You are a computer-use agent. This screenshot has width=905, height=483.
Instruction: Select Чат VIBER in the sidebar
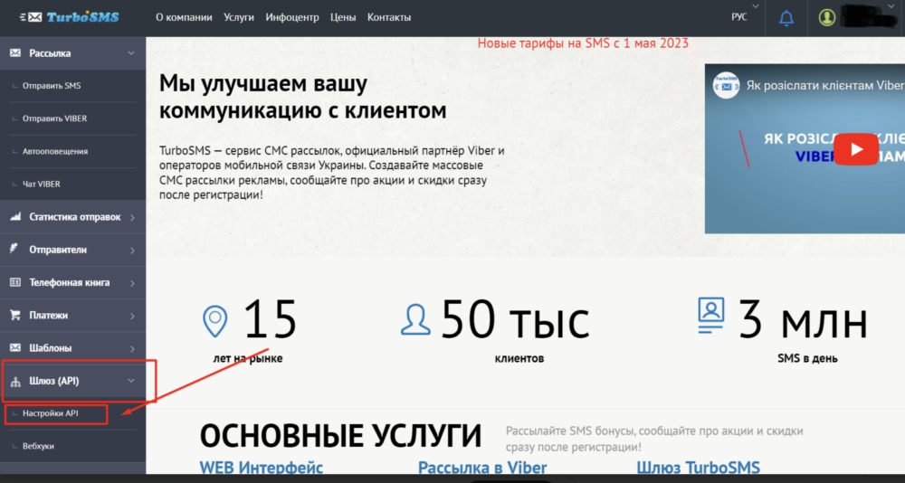click(x=42, y=185)
